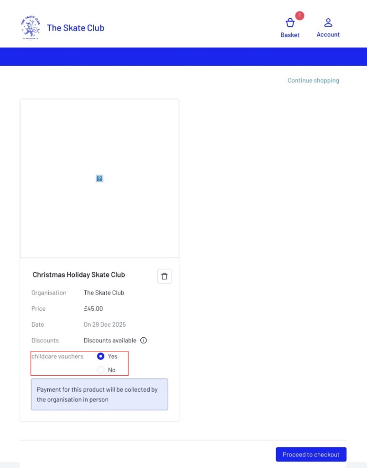Click the childcare vouchers label
The height and width of the screenshot is (468, 367).
tap(57, 356)
